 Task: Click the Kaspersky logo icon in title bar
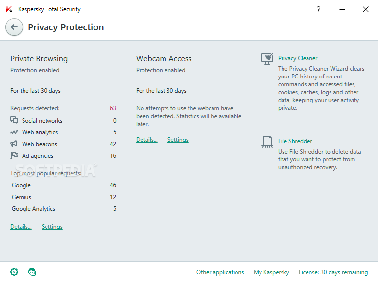click(x=9, y=9)
